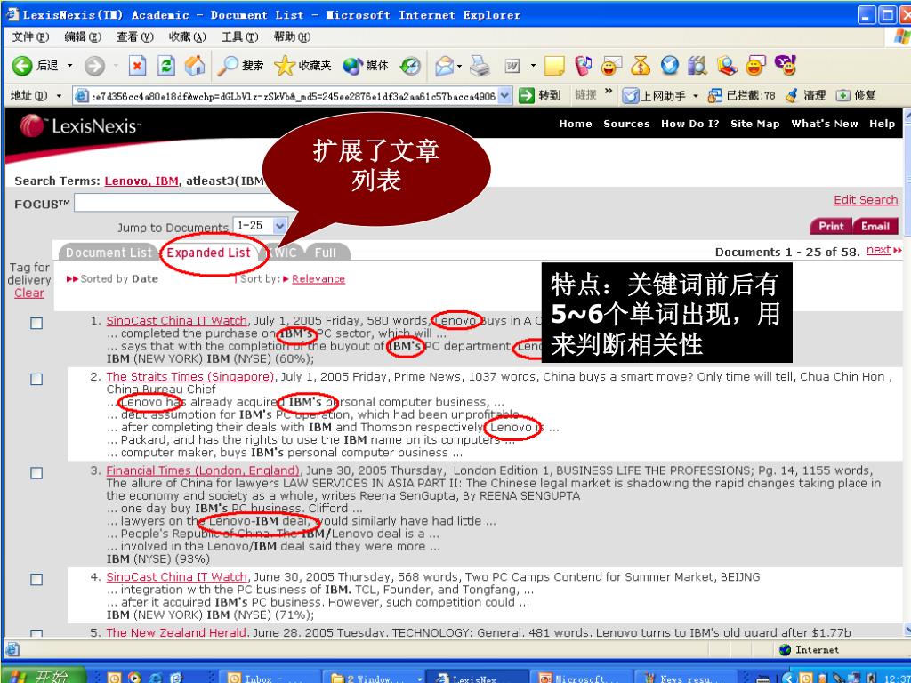911x683 pixels.
Task: Click the 修复 repair icon
Action: click(x=842, y=95)
